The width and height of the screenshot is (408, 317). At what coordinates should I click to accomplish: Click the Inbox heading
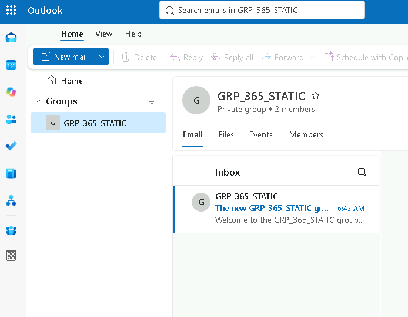228,172
